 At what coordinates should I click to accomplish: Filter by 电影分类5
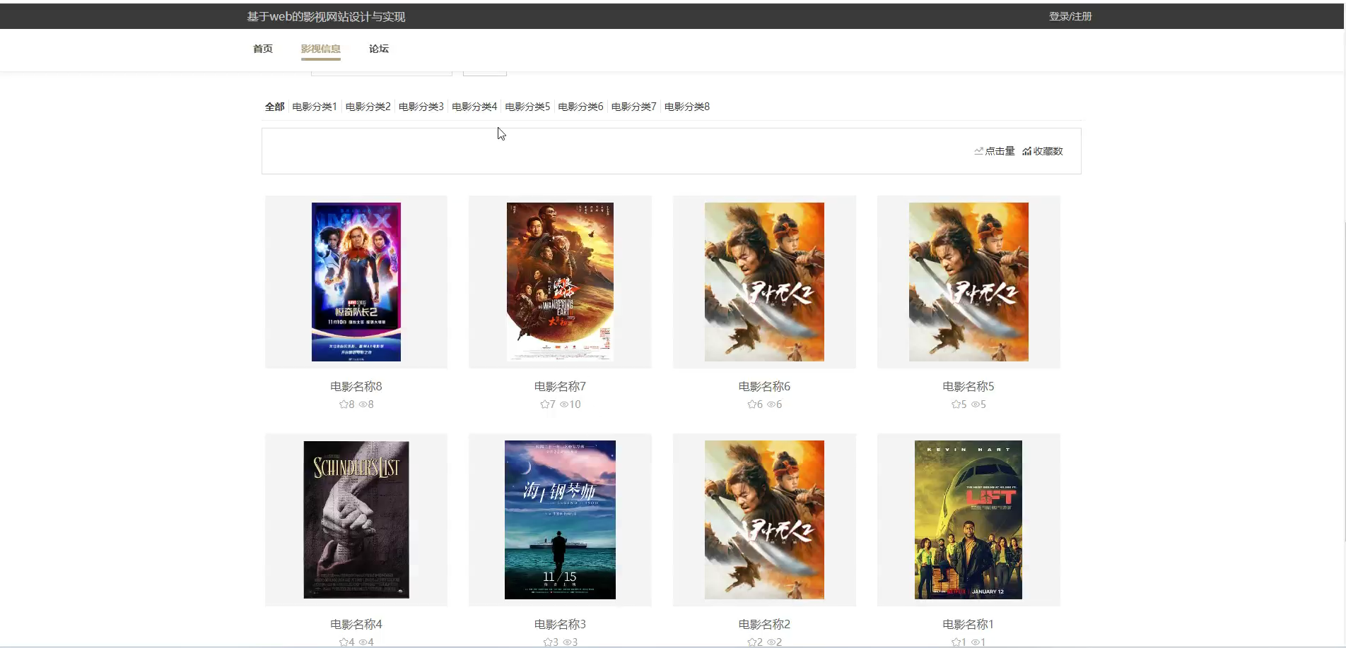coord(527,107)
